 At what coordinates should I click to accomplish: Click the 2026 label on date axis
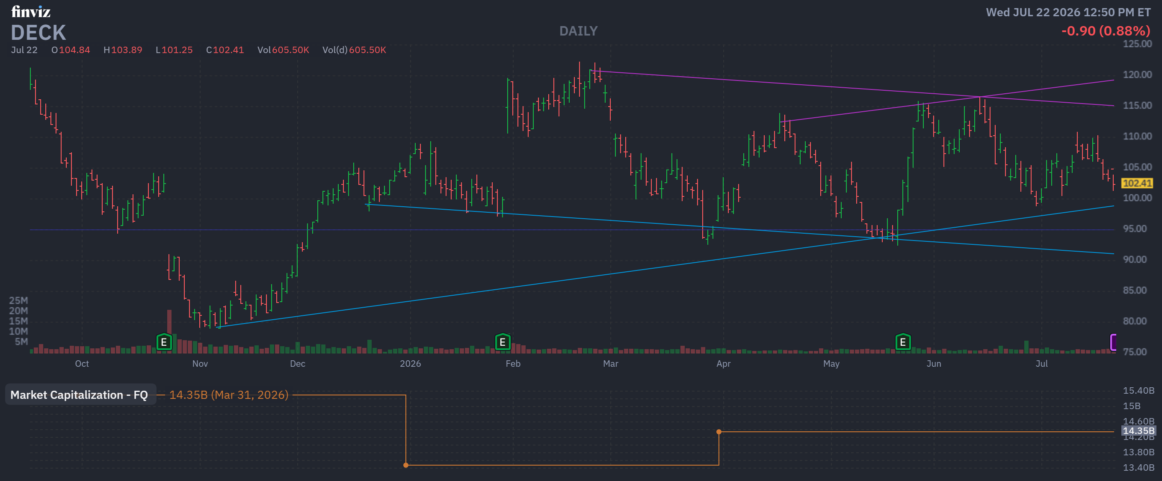(410, 364)
